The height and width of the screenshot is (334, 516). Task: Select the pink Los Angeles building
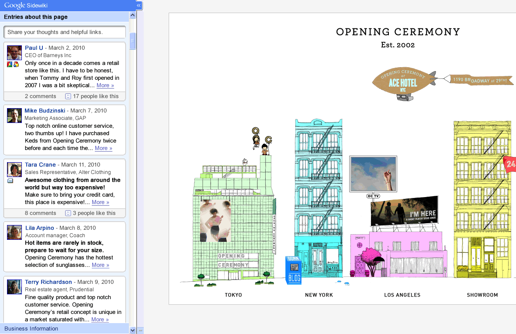tap(398, 254)
